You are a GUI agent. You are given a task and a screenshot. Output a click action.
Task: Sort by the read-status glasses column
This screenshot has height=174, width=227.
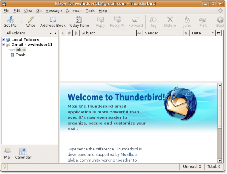coord(139,33)
